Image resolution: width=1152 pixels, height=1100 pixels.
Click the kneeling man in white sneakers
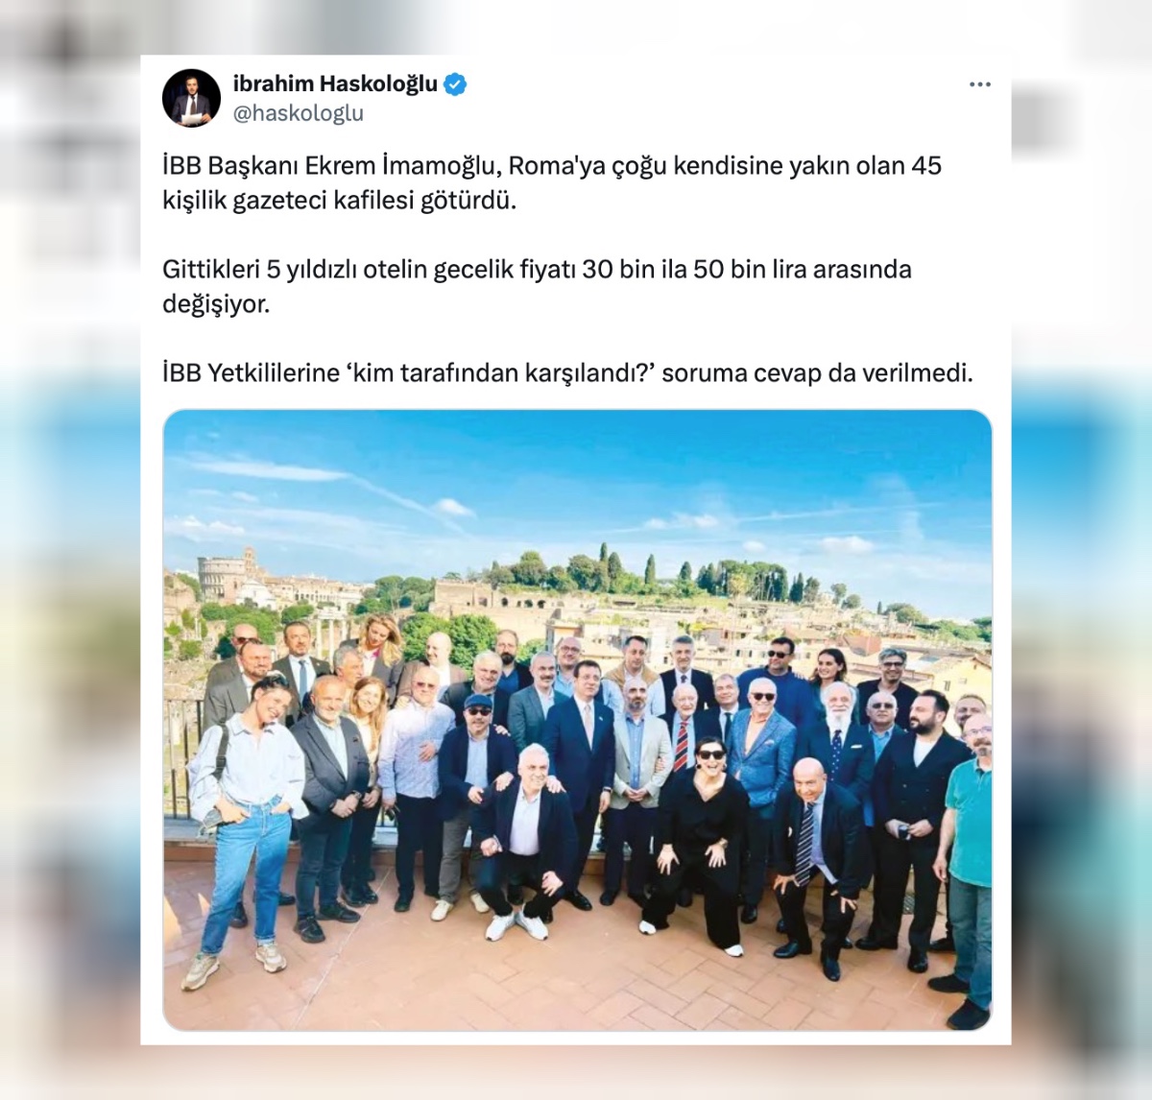521,845
